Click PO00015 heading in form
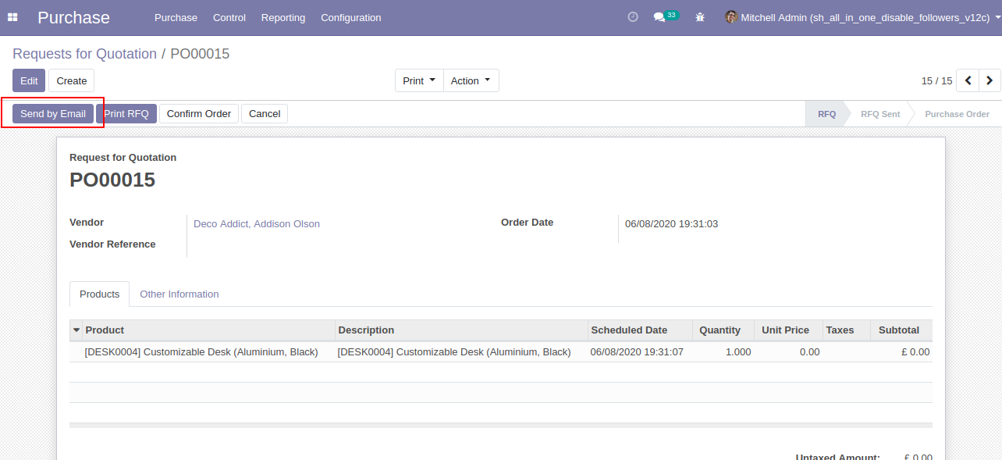Screen dimensions: 1002x460 112,180
